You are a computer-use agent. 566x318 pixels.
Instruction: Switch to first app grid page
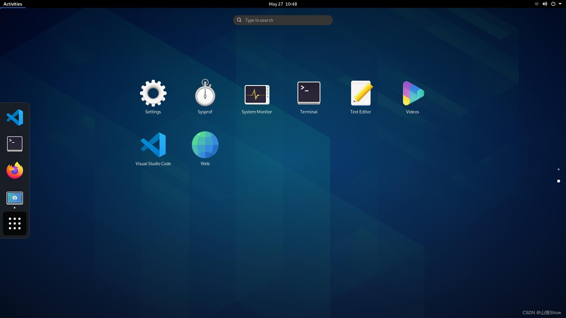(558, 169)
